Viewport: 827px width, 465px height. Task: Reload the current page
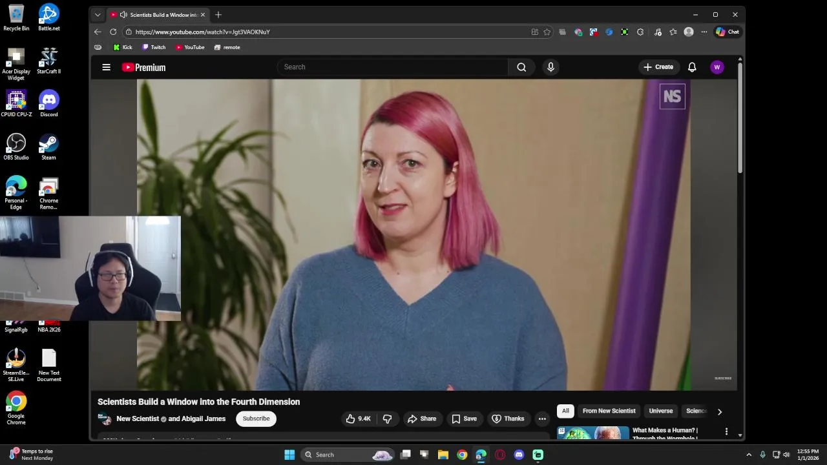[113, 32]
